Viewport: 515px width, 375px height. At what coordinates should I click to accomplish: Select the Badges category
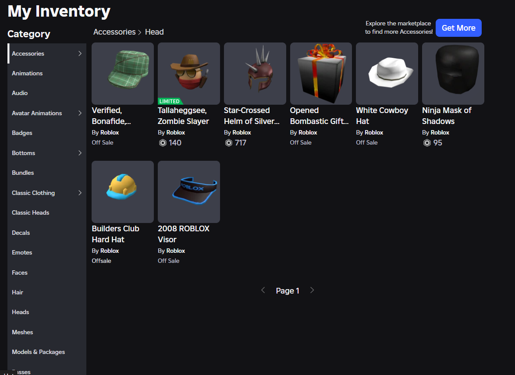tap(22, 133)
